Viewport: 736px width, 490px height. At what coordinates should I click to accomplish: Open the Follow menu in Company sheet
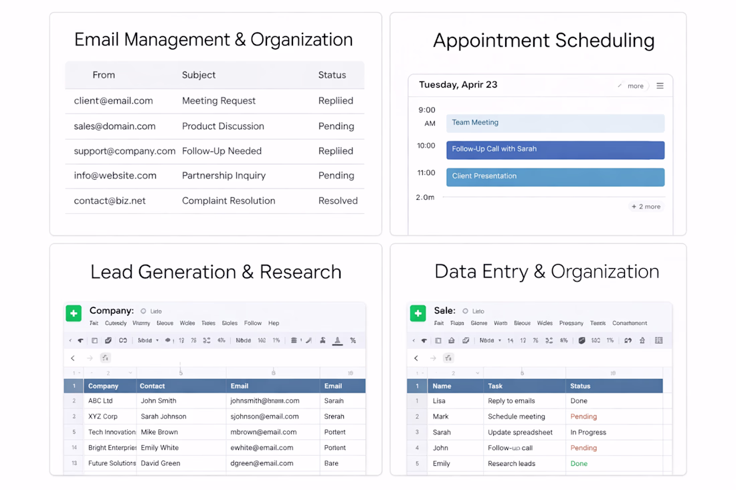[252, 324]
